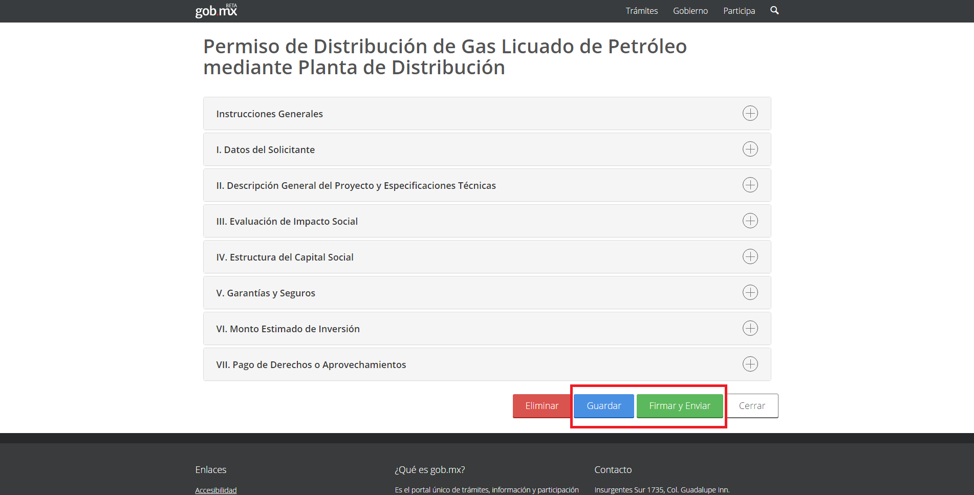Viewport: 974px width, 495px height.
Task: Open the Trámites menu
Action: click(x=641, y=11)
